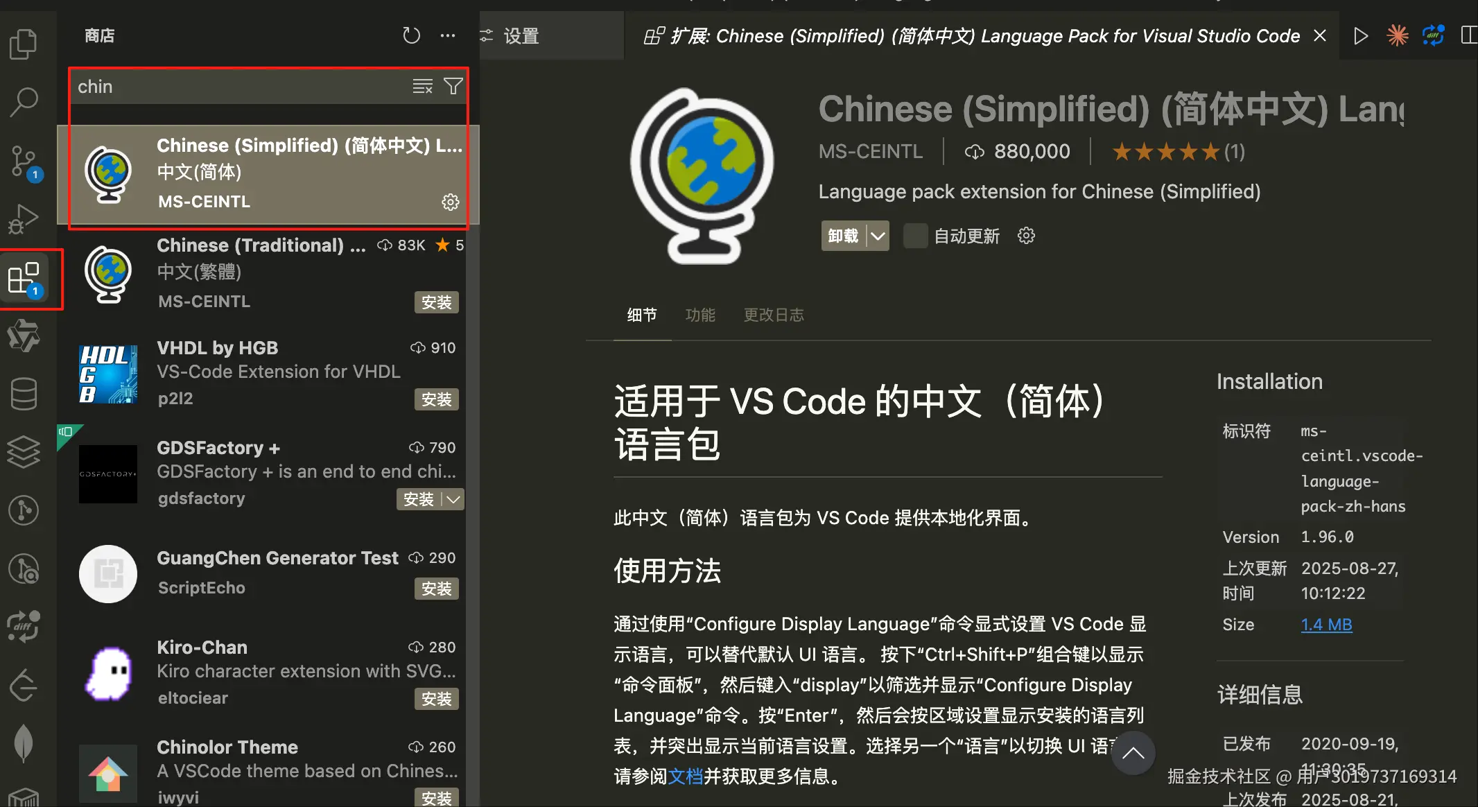Open the Source Control view
This screenshot has width=1478, height=807.
24,162
